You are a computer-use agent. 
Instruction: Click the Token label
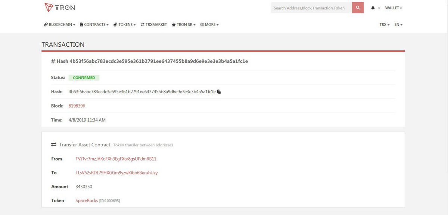pyautogui.click(x=57, y=201)
